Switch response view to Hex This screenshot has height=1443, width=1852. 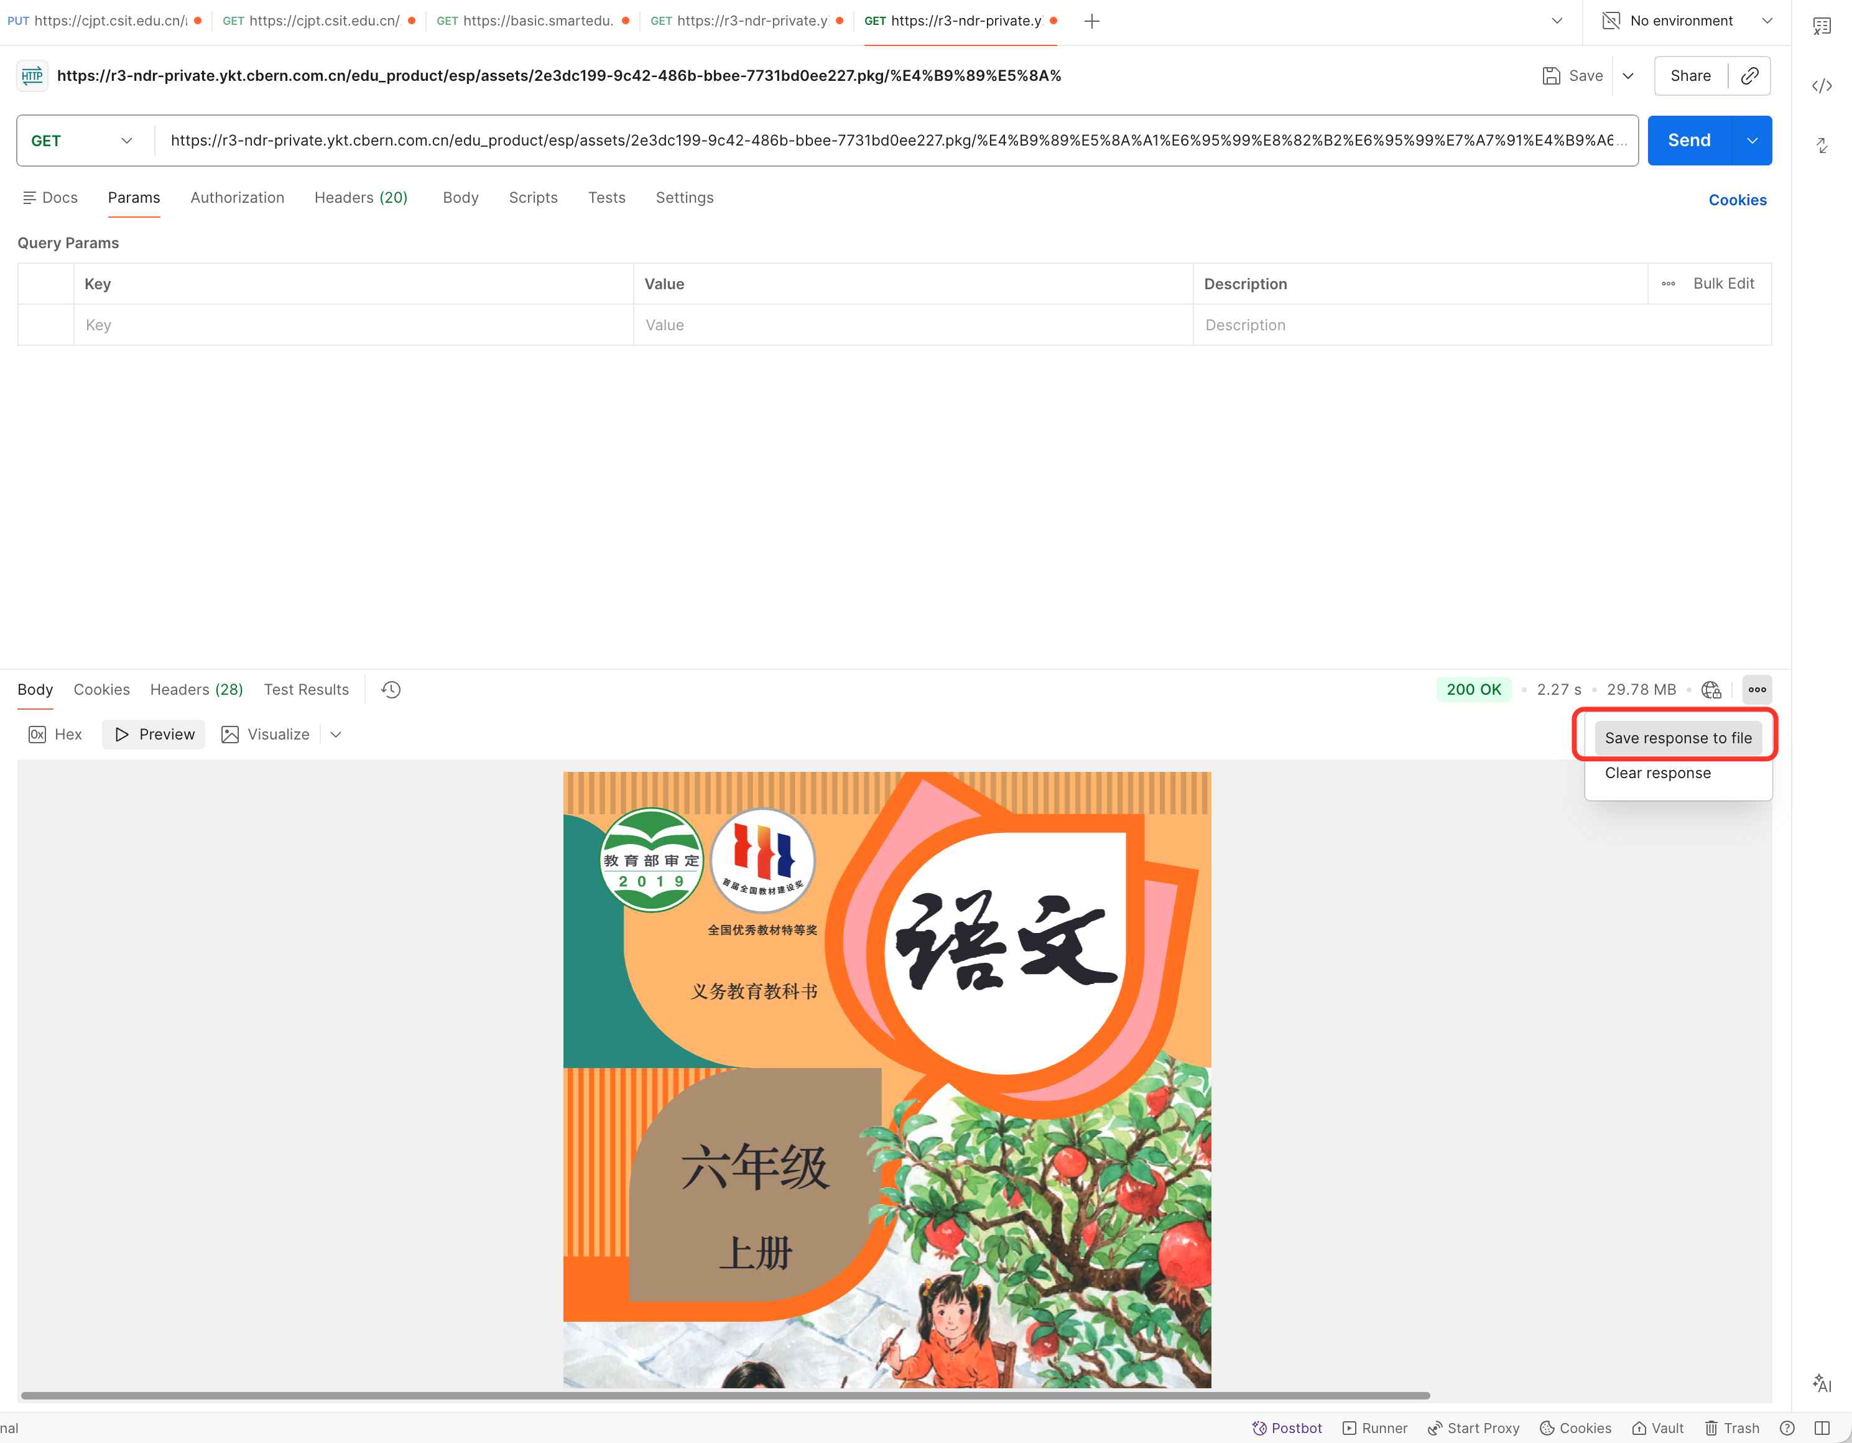[56, 735]
